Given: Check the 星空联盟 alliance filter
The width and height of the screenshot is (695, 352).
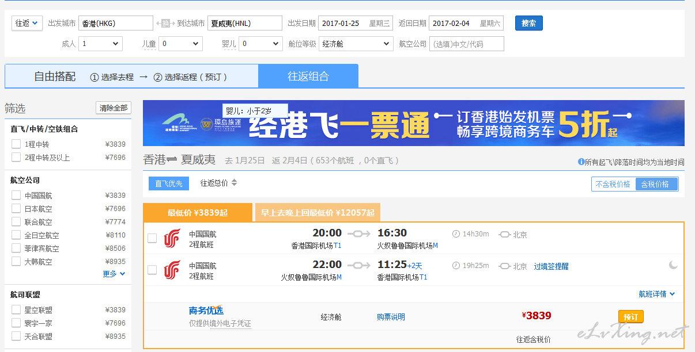Looking at the screenshot, I should coord(16,309).
